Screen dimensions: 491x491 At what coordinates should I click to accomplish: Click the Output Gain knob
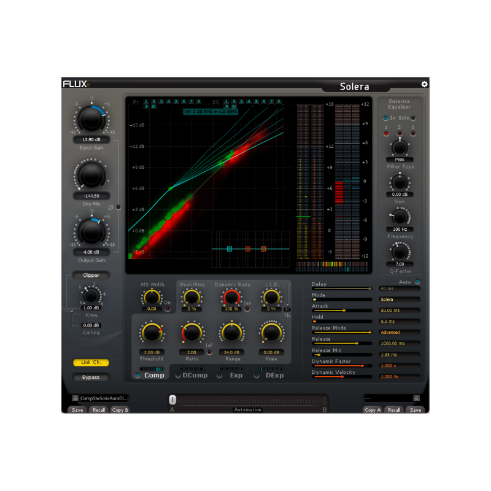91,232
